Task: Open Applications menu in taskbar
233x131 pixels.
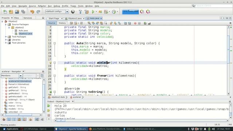Action: point(11,129)
